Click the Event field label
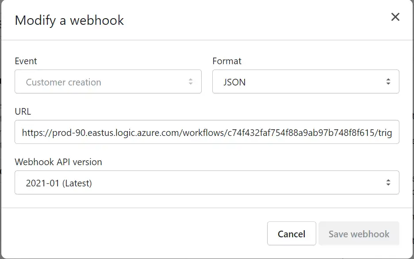The height and width of the screenshot is (259, 414). [x=26, y=61]
